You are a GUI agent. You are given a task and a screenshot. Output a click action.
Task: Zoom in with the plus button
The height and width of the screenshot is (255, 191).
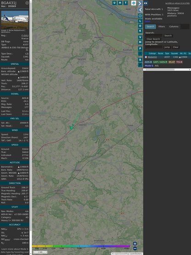pos(135,243)
